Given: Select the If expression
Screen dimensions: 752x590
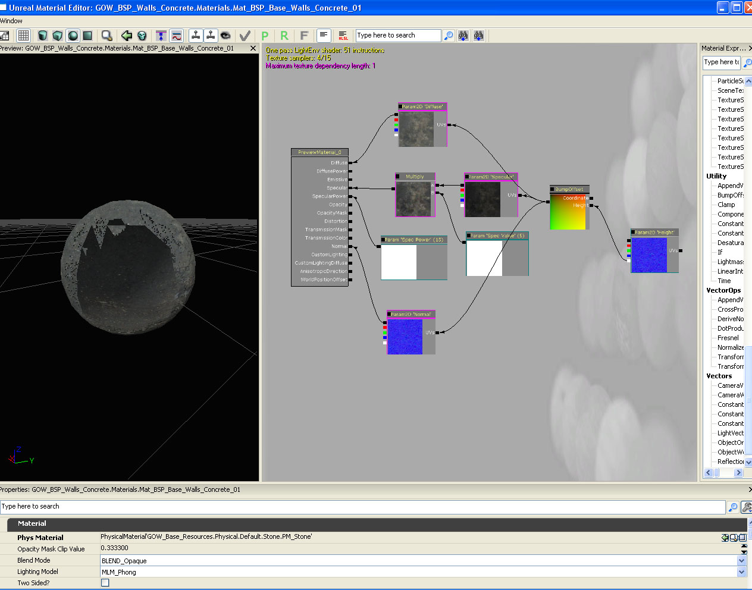Looking at the screenshot, I should click(720, 252).
